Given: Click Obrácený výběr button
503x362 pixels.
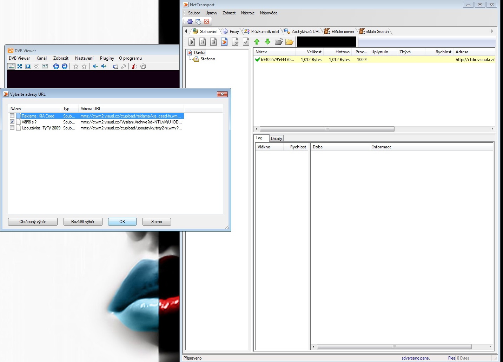Looking at the screenshot, I should point(33,222).
